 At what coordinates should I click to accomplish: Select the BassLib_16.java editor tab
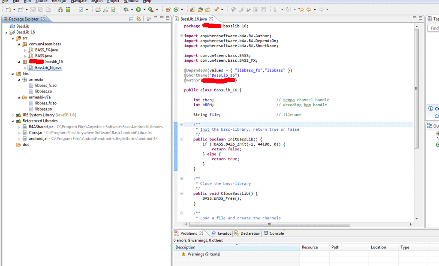193,19
